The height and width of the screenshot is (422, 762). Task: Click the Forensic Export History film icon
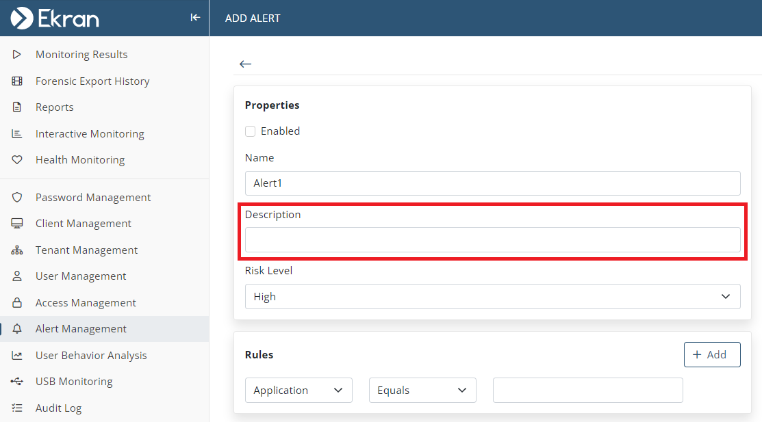17,81
